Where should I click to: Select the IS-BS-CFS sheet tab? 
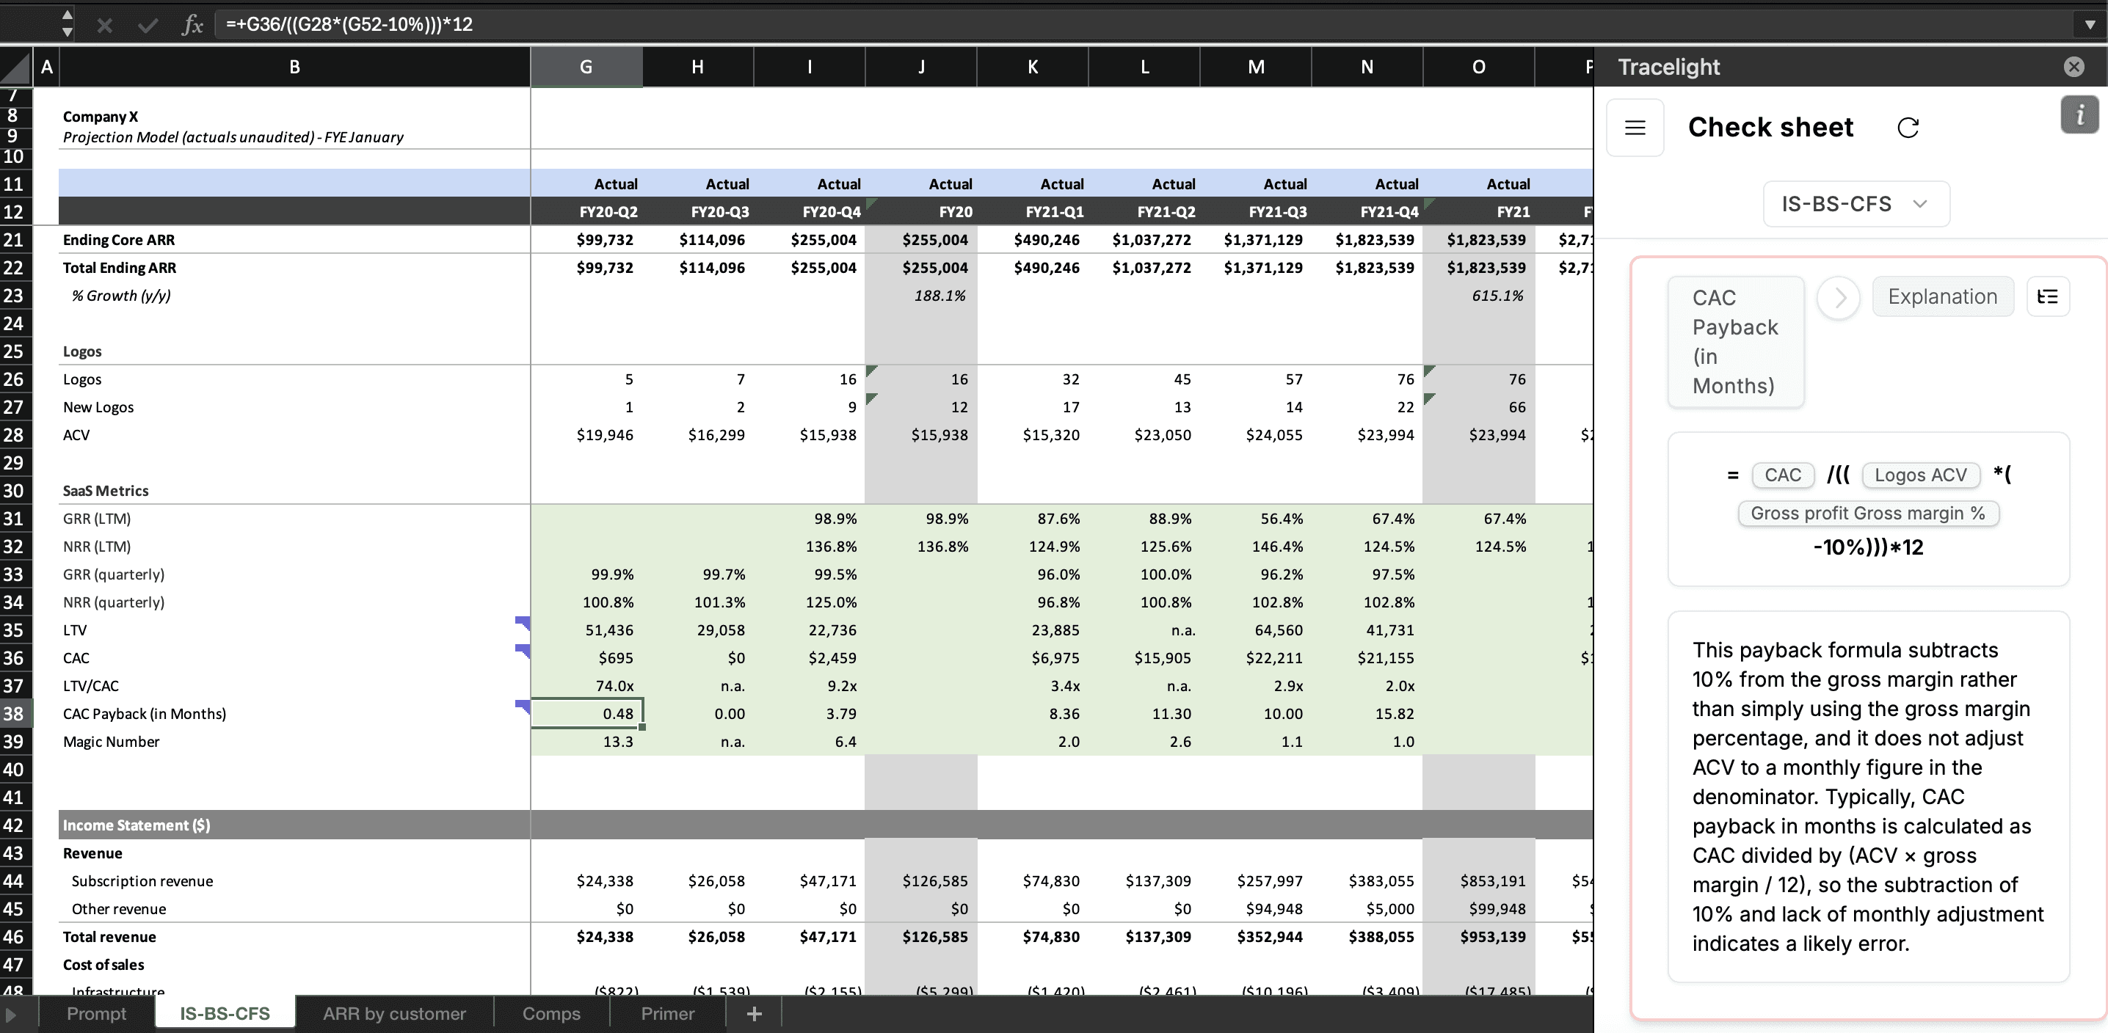pos(224,1013)
